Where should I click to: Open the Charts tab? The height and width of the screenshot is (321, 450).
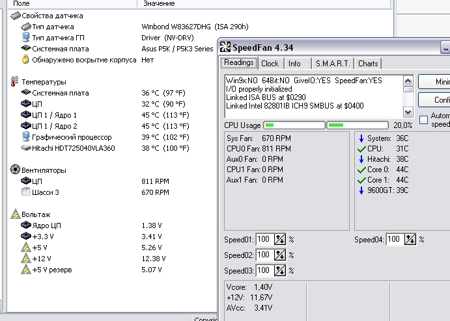click(x=368, y=64)
